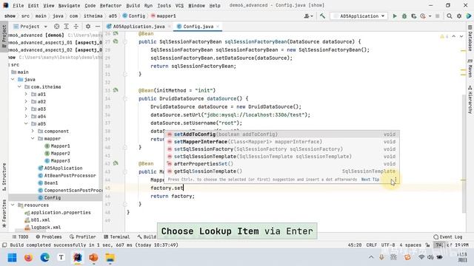Open Project view selector dropdown

pos(30,27)
